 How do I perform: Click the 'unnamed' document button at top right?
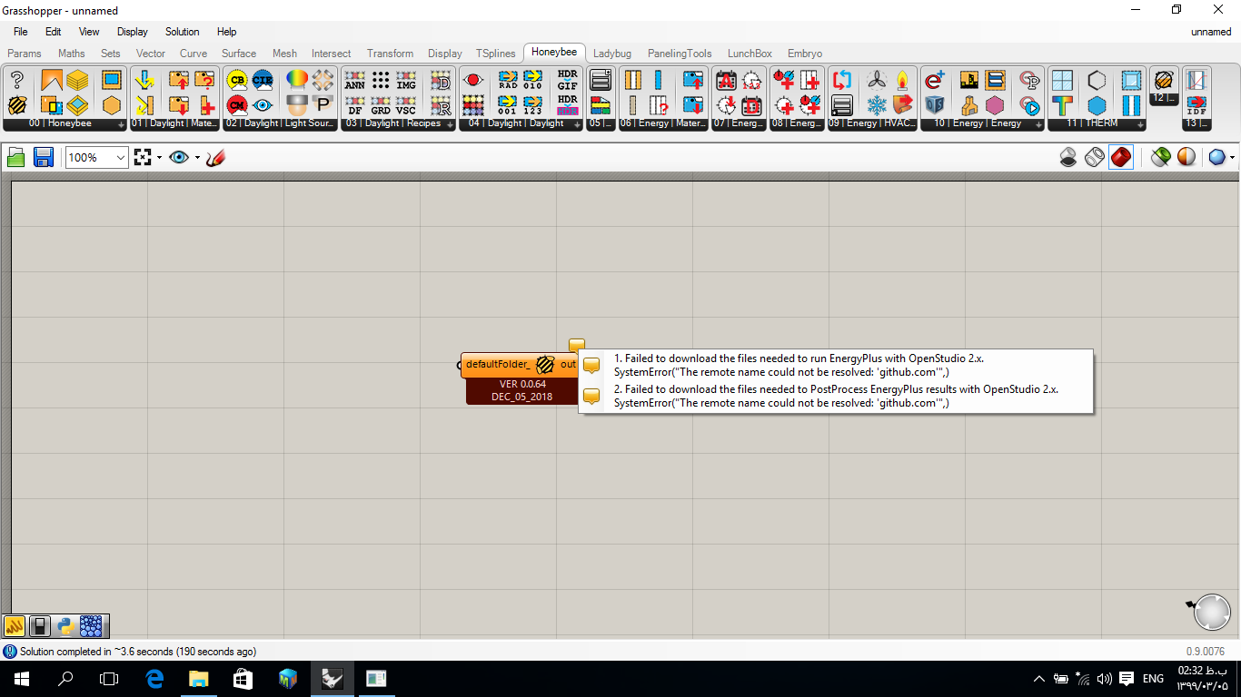point(1211,32)
